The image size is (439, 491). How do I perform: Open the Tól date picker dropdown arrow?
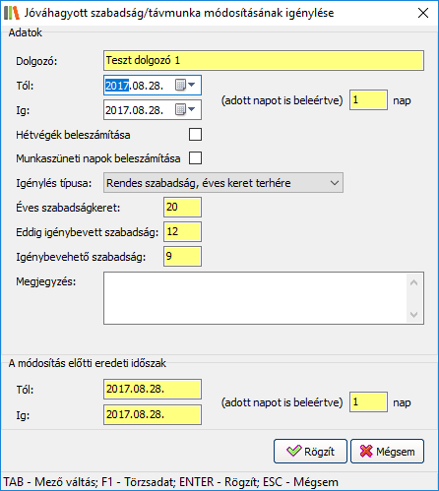(192, 85)
